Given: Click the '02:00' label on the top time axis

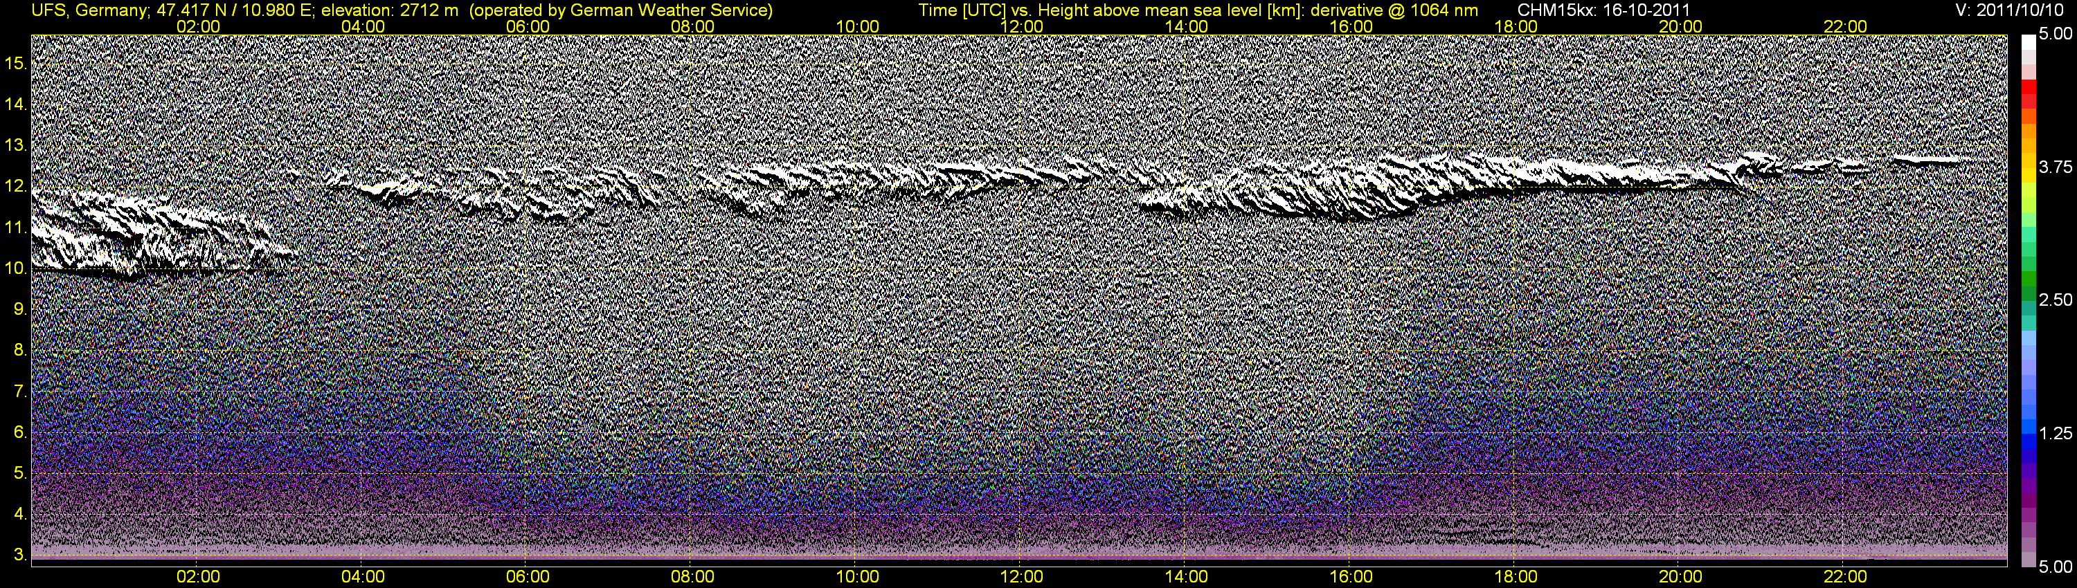Looking at the screenshot, I should pyautogui.click(x=197, y=26).
